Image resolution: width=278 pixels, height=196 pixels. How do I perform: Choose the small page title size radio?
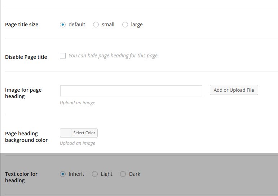(96, 25)
